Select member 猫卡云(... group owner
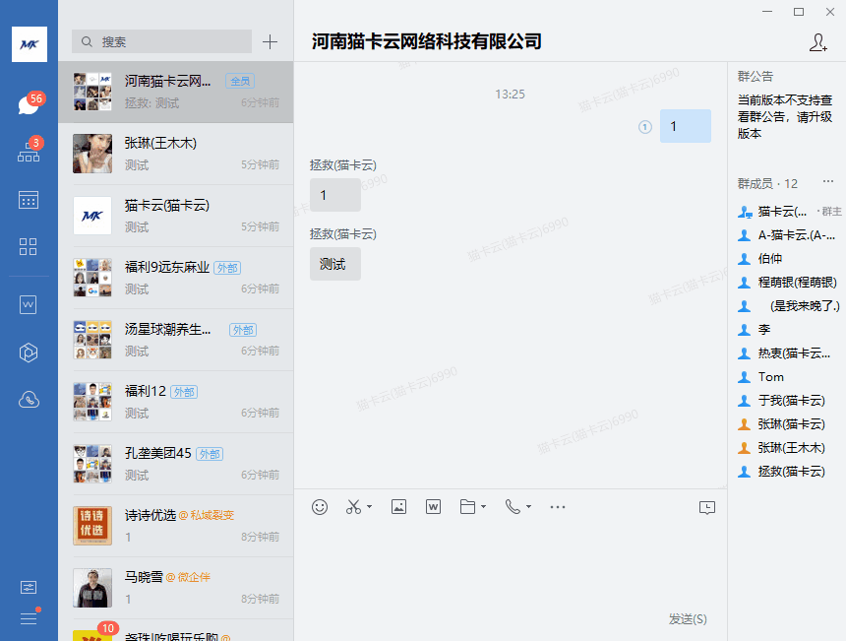846x641 pixels. (x=789, y=212)
